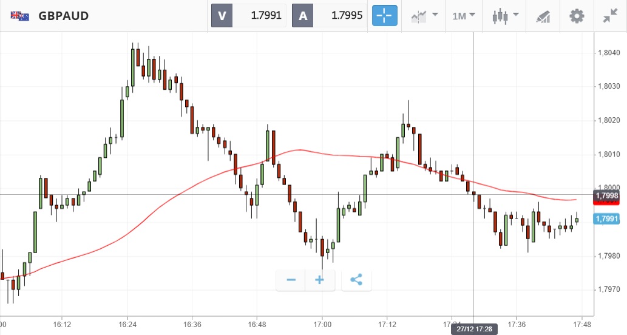
Task: Click the A buy button
Action: tap(303, 16)
